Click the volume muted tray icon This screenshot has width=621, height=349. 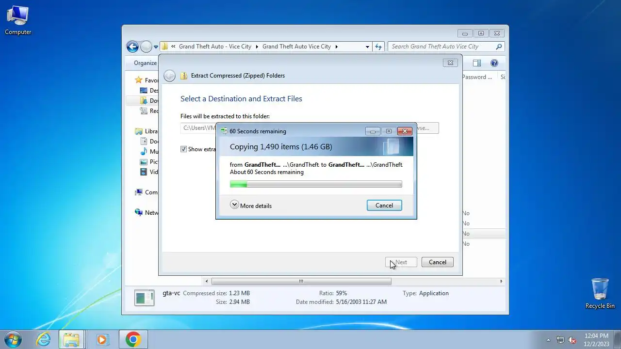572,340
